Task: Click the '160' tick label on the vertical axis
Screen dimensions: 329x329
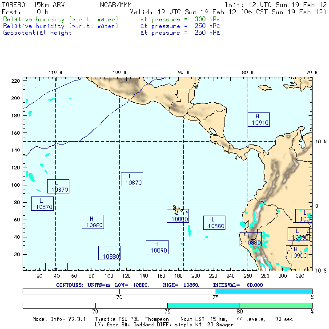Action: pos(16,133)
